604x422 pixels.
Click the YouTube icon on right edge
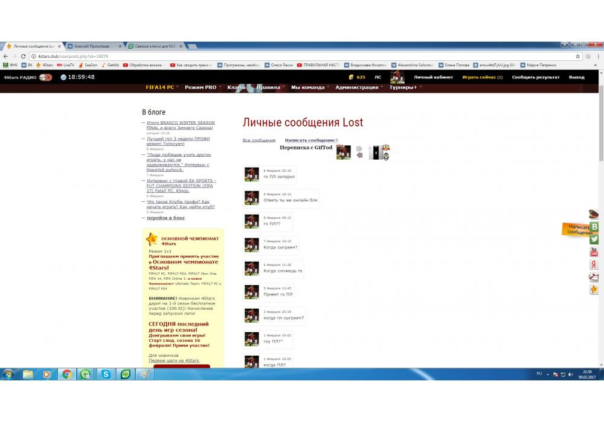click(x=594, y=252)
